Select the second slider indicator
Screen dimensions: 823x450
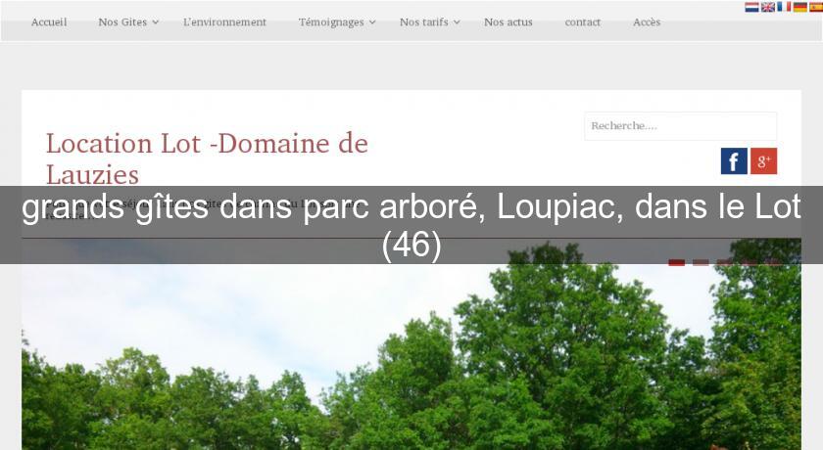(x=701, y=262)
